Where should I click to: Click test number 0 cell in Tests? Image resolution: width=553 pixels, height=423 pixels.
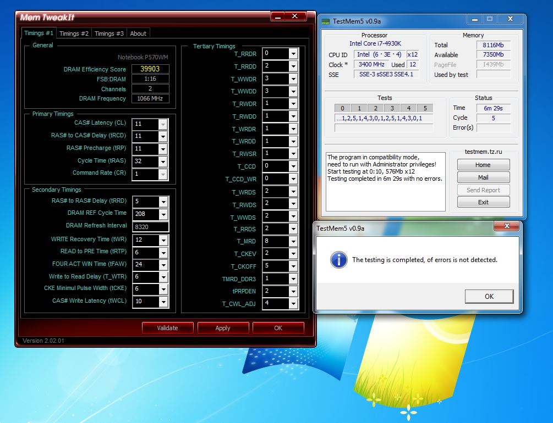pos(342,108)
